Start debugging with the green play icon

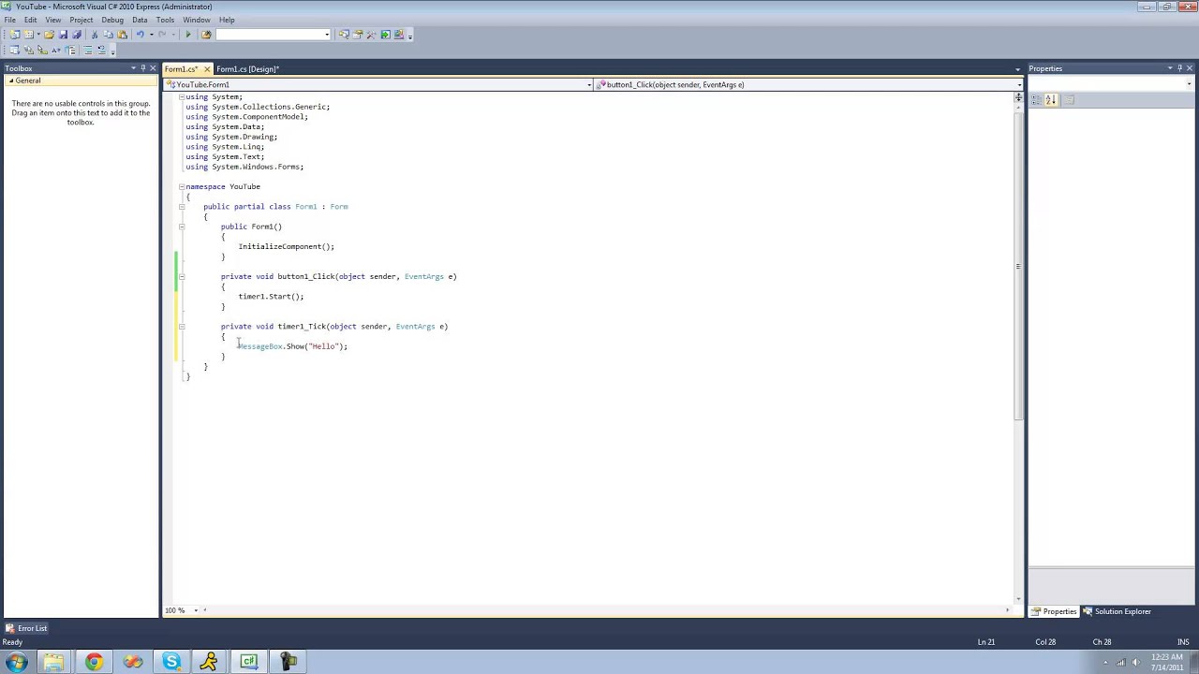coord(188,35)
